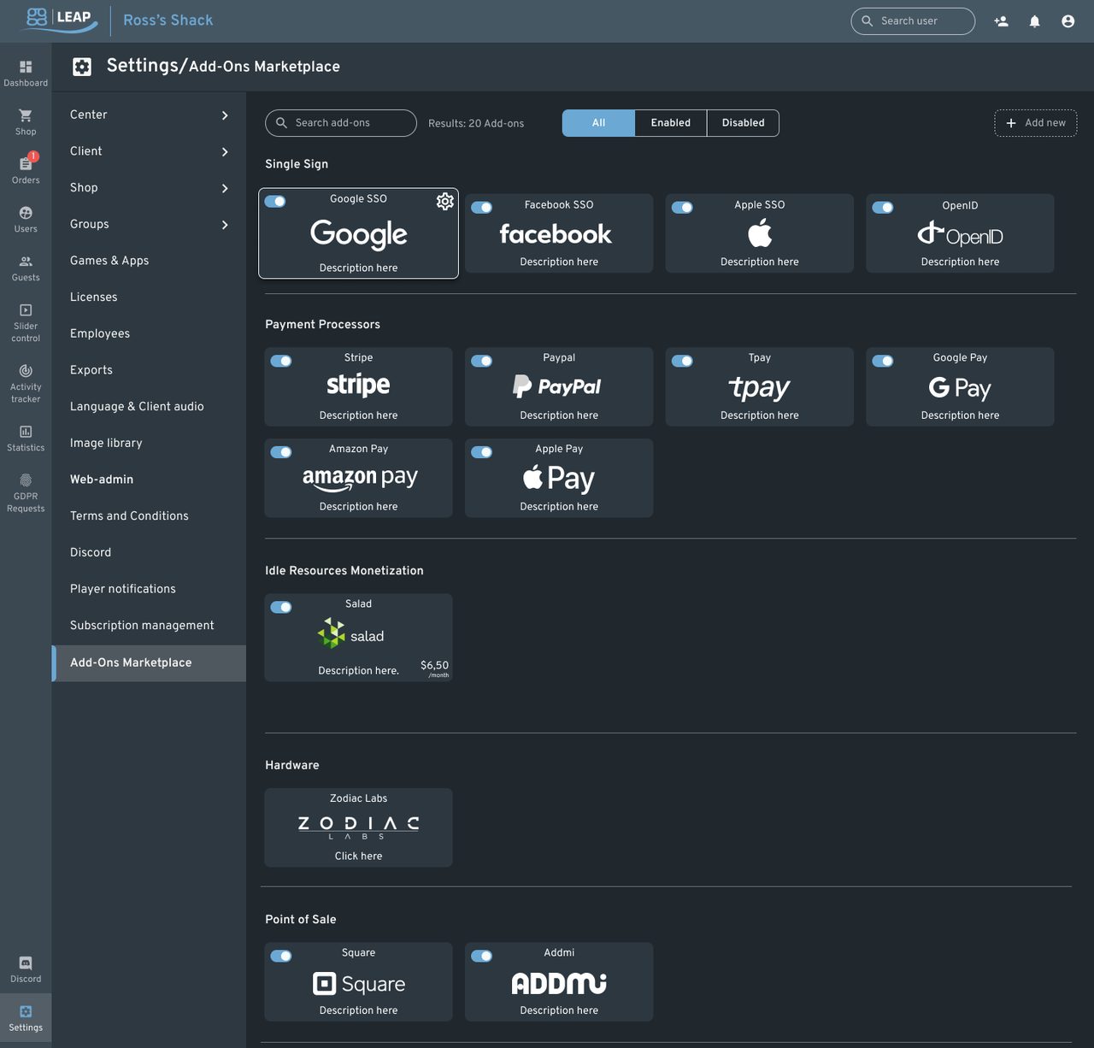
Task: Toggle the Stripe payment processor switch
Action: pyautogui.click(x=281, y=361)
